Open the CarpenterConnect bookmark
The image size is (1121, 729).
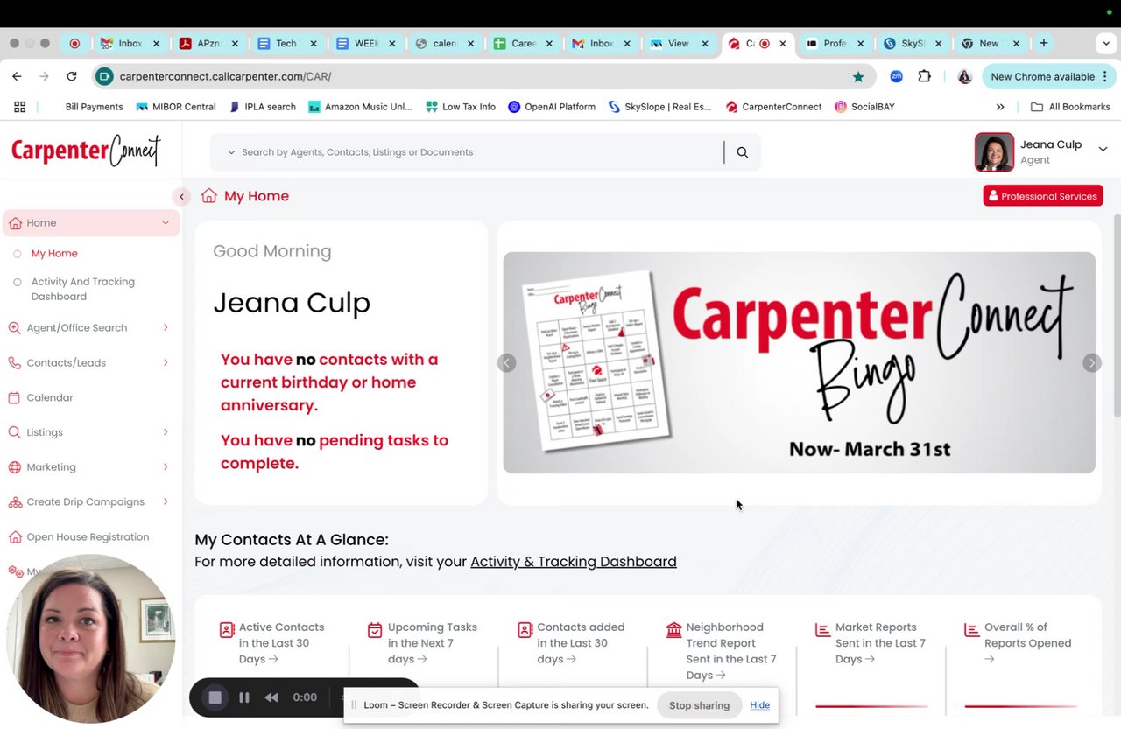point(773,107)
